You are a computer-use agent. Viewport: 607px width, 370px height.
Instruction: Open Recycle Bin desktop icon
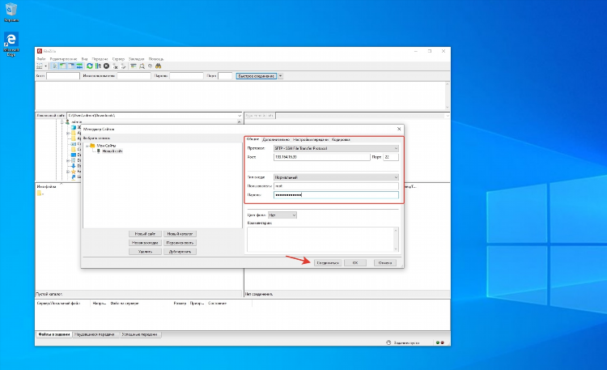pos(11,12)
